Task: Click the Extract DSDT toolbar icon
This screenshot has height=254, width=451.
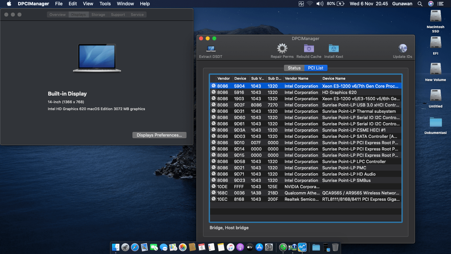Action: pyautogui.click(x=211, y=49)
